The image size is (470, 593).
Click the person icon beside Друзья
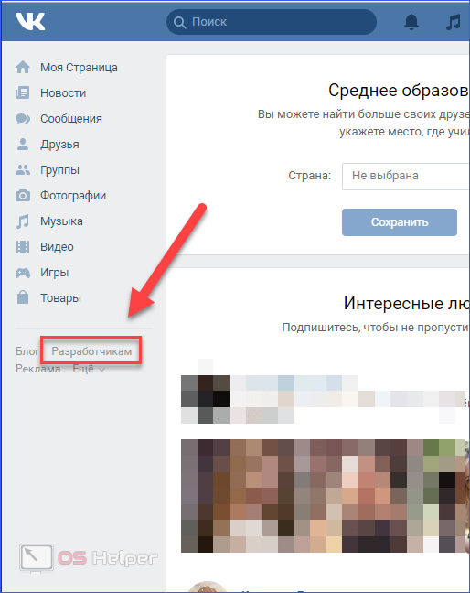(x=23, y=144)
